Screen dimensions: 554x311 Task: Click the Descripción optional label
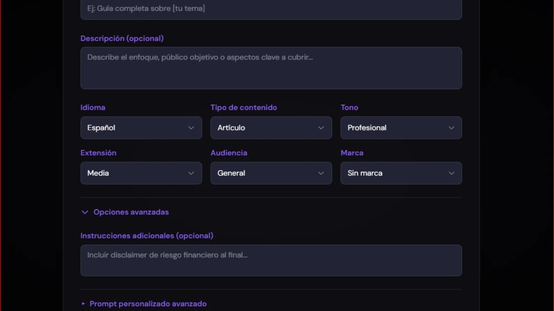122,38
